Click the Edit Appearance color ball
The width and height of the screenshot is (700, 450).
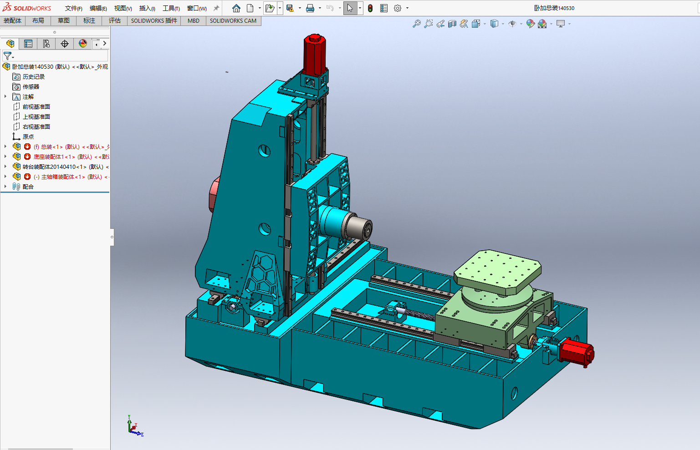(x=530, y=24)
